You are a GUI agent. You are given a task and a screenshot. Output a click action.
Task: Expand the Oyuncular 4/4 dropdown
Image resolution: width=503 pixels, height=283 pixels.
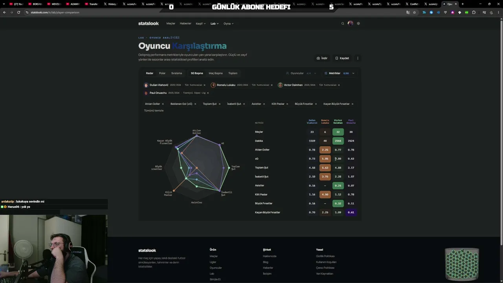point(301,73)
